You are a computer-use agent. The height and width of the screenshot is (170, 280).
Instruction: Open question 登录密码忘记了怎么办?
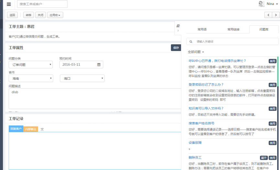(x=206, y=85)
